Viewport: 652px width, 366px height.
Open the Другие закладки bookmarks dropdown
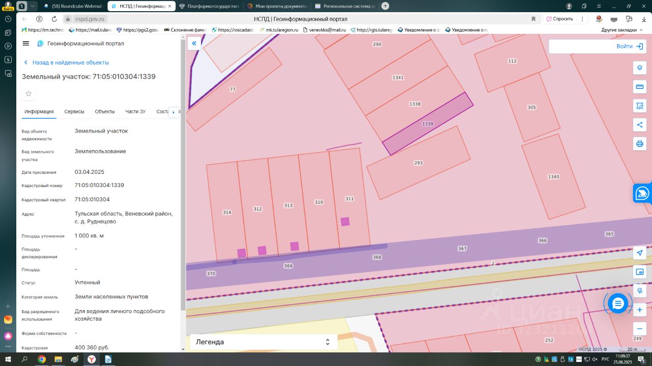click(621, 30)
